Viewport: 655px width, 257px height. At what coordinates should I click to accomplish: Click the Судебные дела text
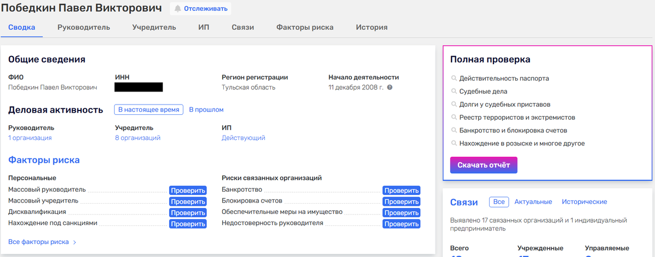[x=484, y=91]
